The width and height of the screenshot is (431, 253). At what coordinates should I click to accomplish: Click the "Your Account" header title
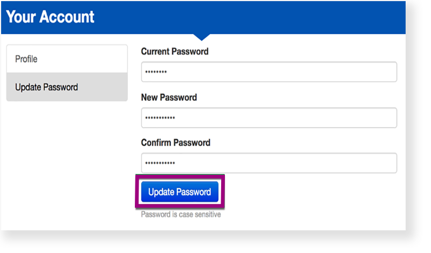pos(50,17)
